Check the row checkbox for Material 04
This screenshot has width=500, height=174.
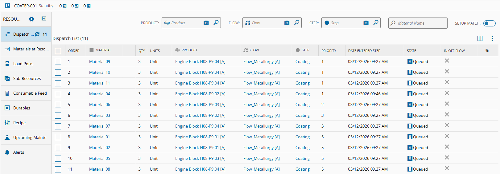click(58, 94)
